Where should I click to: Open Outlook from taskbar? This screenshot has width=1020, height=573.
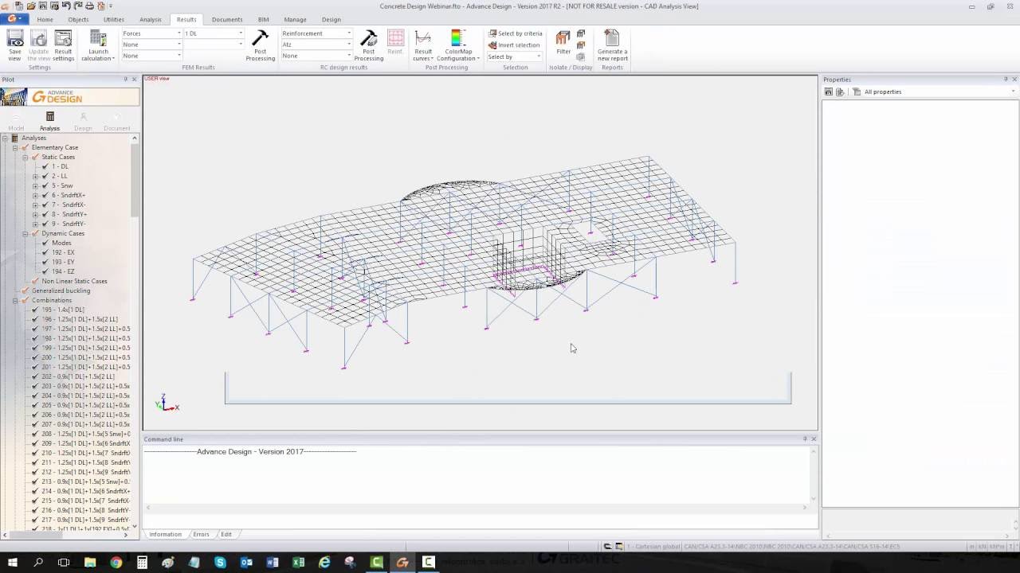246,563
